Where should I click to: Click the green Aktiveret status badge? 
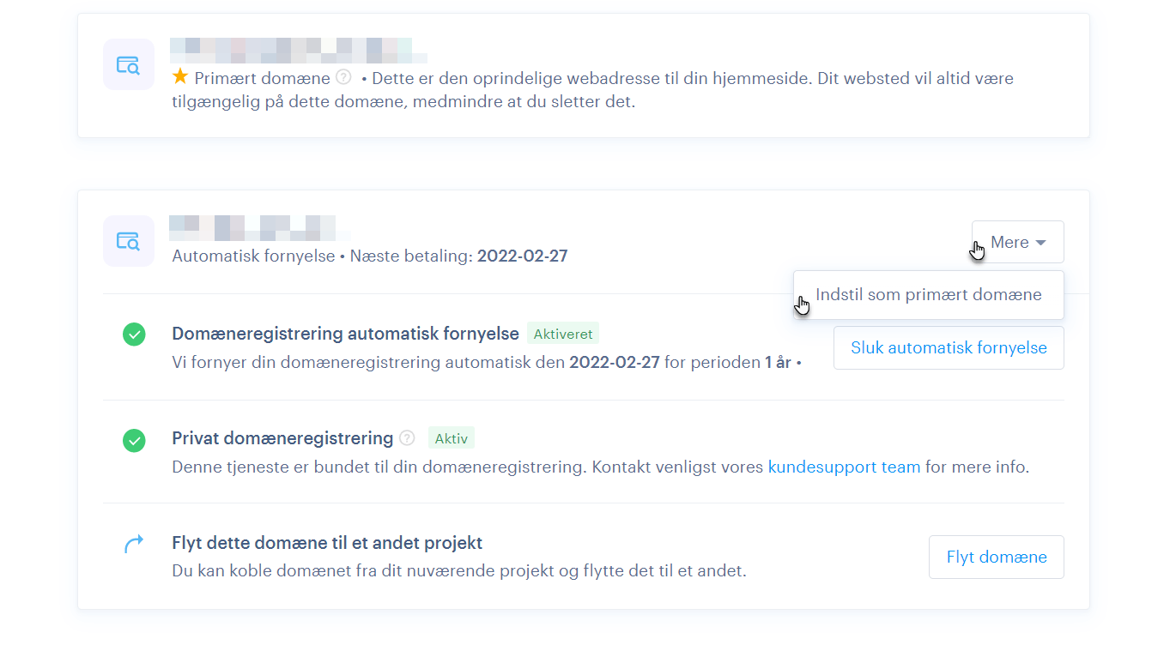pyautogui.click(x=562, y=334)
